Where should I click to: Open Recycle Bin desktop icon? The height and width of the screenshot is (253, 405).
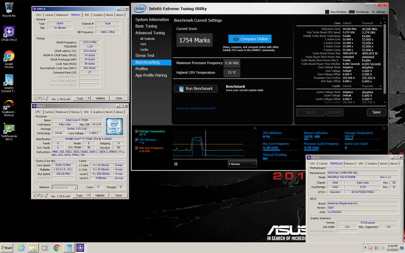pos(9,10)
